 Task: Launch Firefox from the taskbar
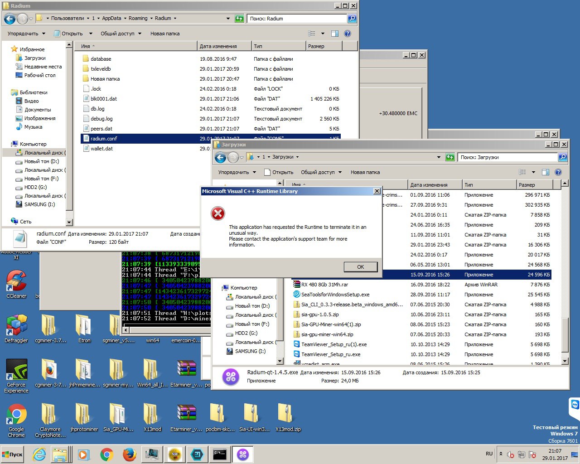click(130, 454)
